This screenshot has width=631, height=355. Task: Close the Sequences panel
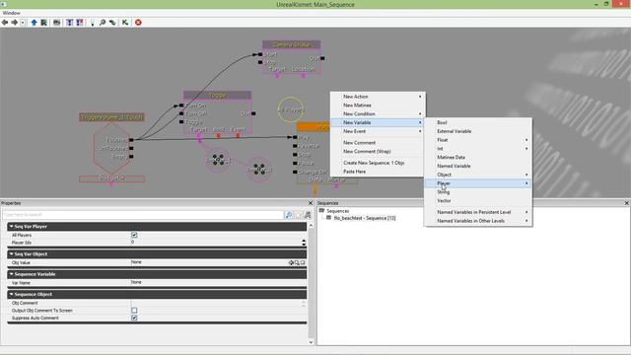pos(627,203)
